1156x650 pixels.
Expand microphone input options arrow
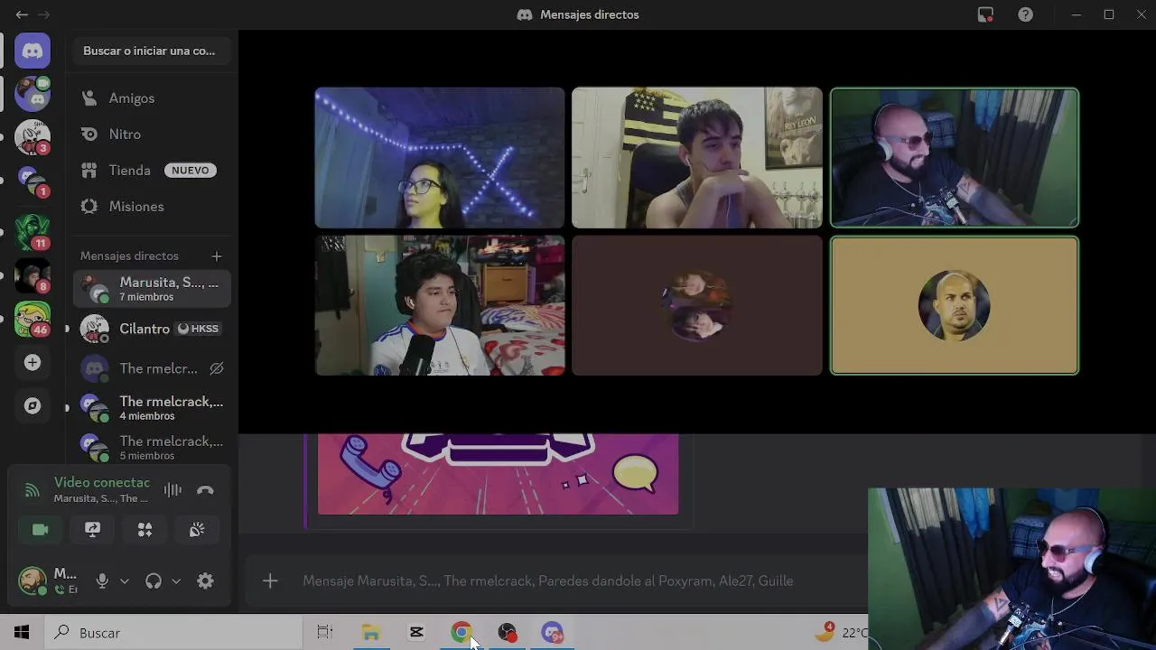pyautogui.click(x=125, y=581)
